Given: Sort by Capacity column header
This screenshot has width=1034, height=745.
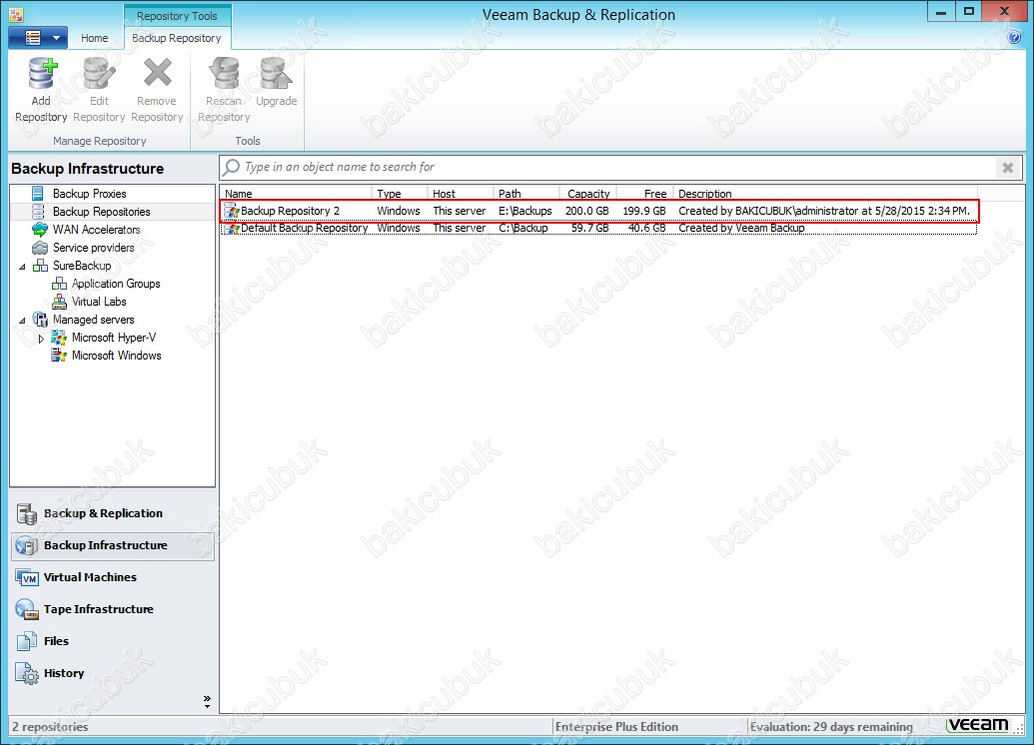Looking at the screenshot, I should (x=588, y=194).
